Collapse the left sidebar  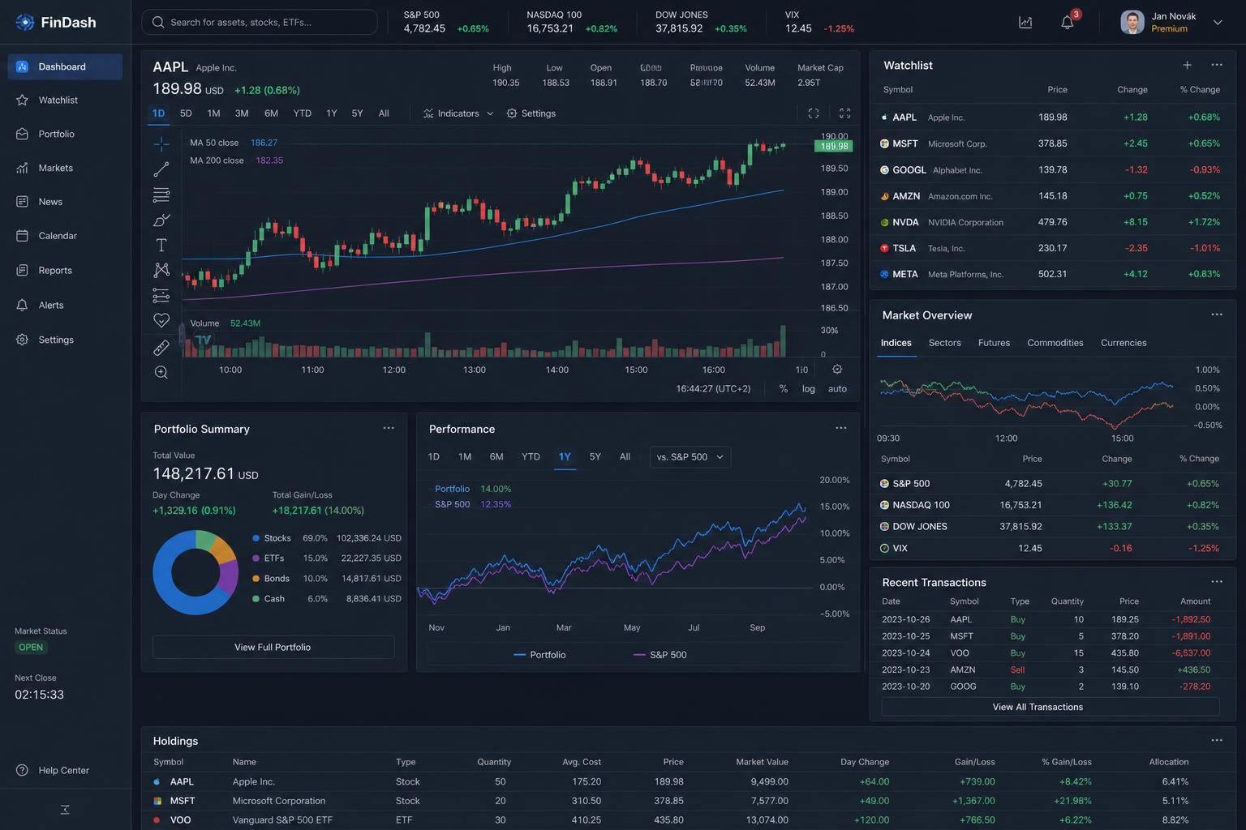[65, 809]
